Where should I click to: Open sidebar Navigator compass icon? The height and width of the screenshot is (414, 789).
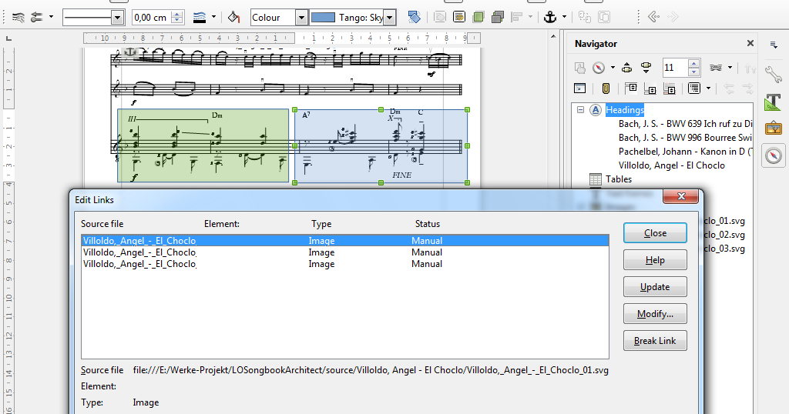tap(774, 155)
